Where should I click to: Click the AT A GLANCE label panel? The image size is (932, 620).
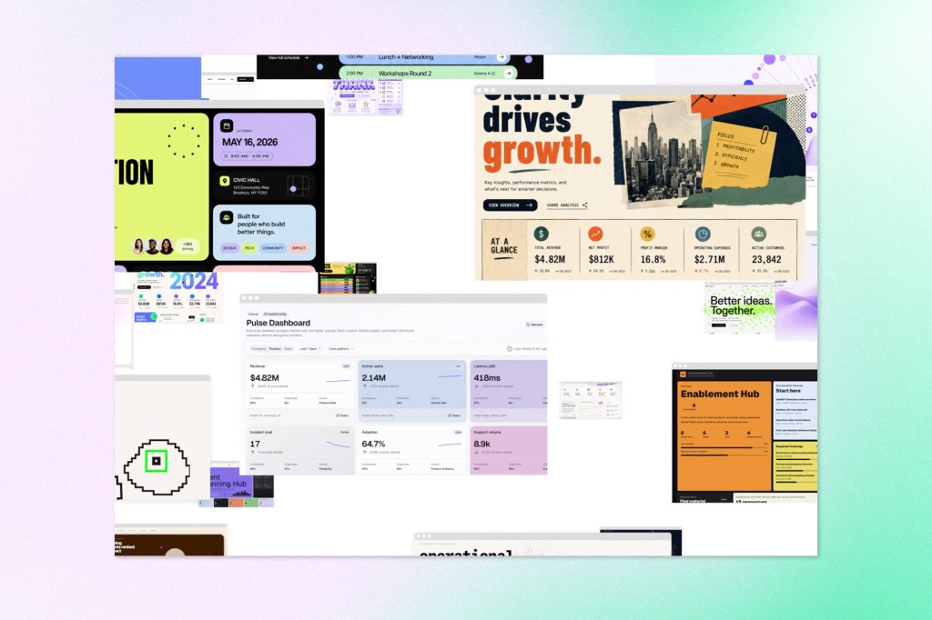[504, 249]
